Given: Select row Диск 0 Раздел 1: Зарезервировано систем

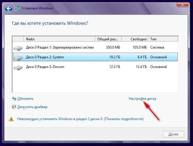Looking at the screenshot, I should (x=95, y=47).
